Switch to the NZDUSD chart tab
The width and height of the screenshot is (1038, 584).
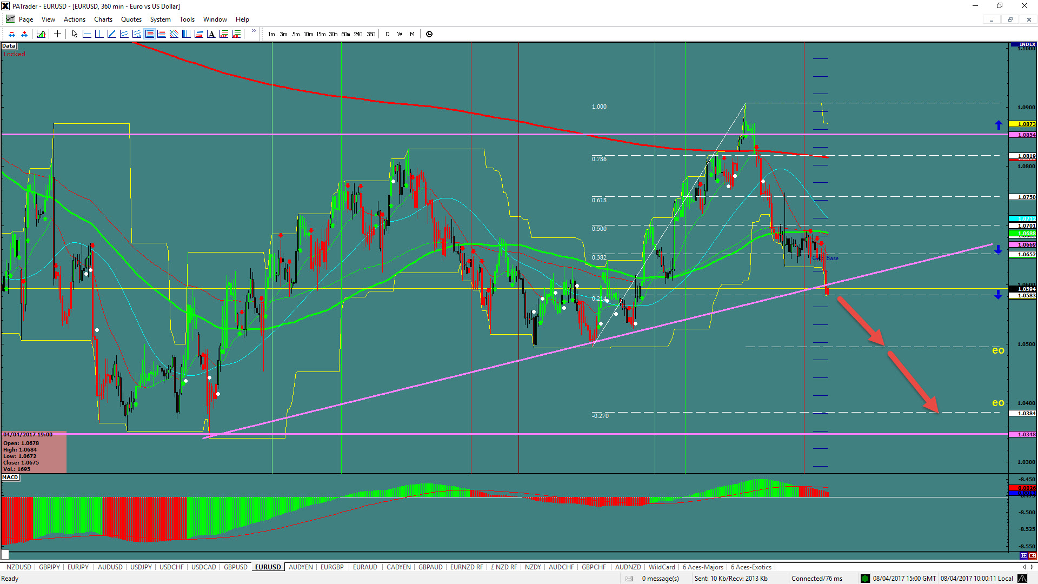pos(19,567)
